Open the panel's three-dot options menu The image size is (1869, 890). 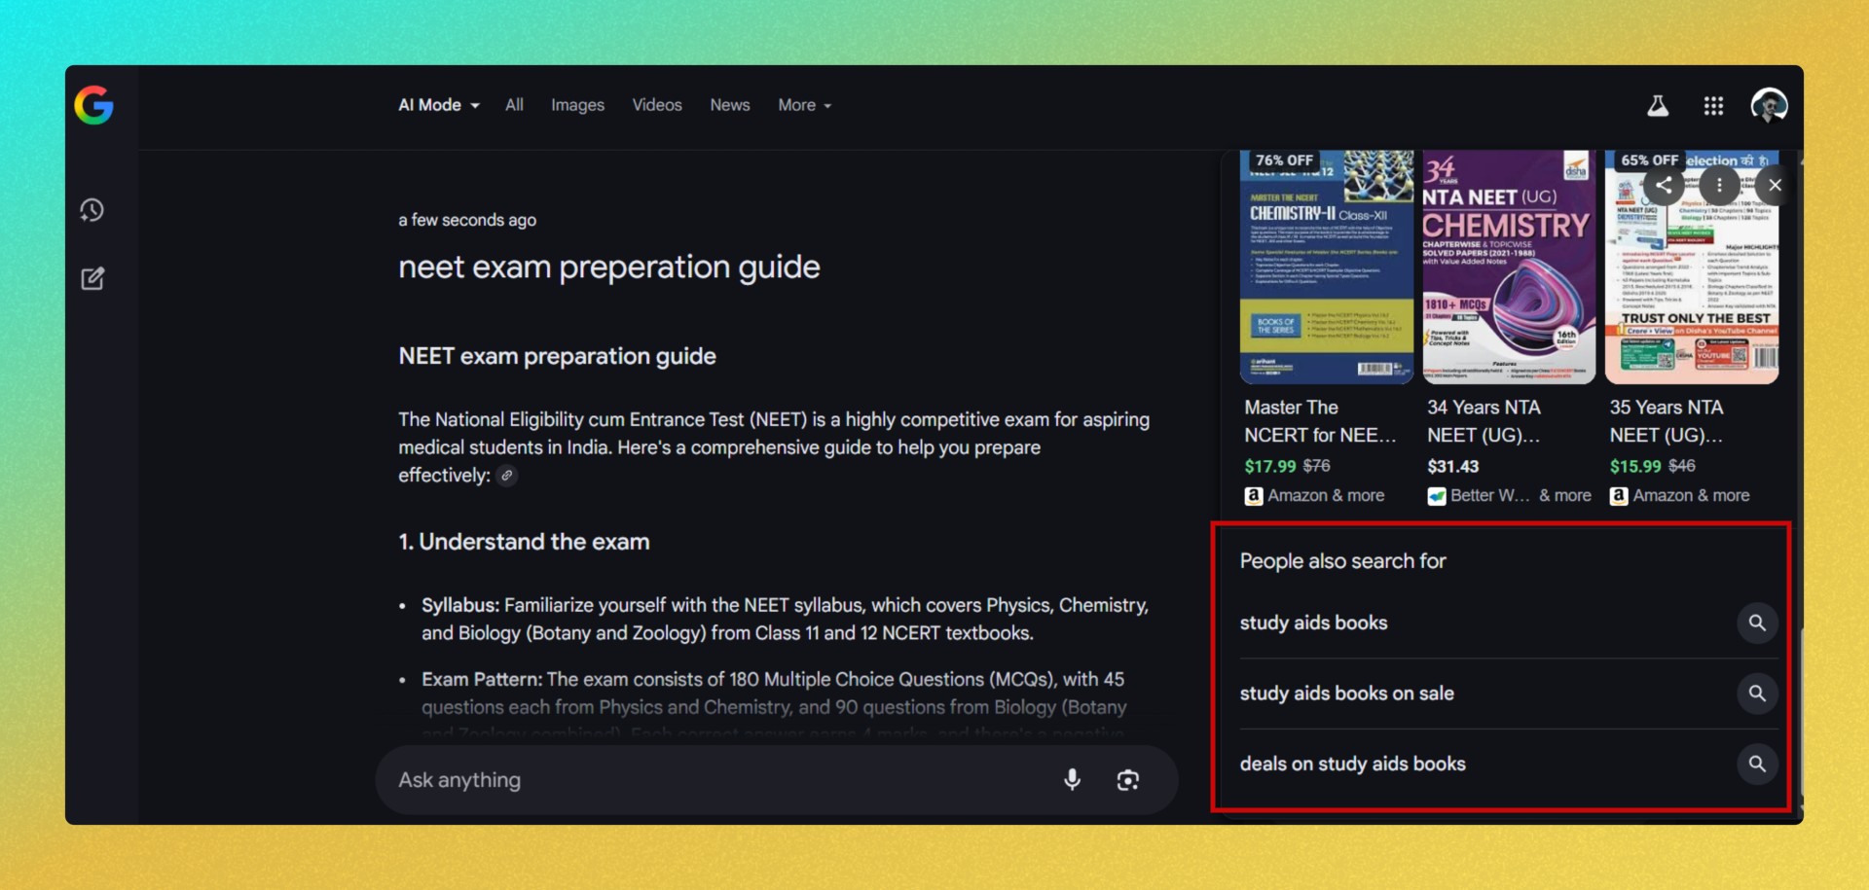pyautogui.click(x=1719, y=185)
